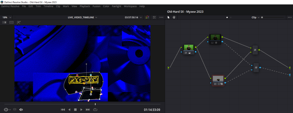
Task: Toggle viewer enhanced full-screen mode icon
Action: point(154,17)
